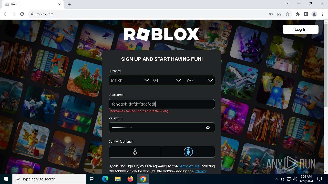Toggle the browser side panel icon

tap(306, 14)
